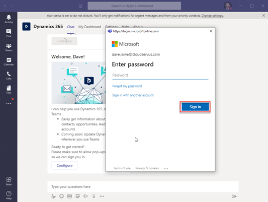This screenshot has width=268, height=202.
Task: Click the Welcome card illustration image
Action: (x=78, y=83)
